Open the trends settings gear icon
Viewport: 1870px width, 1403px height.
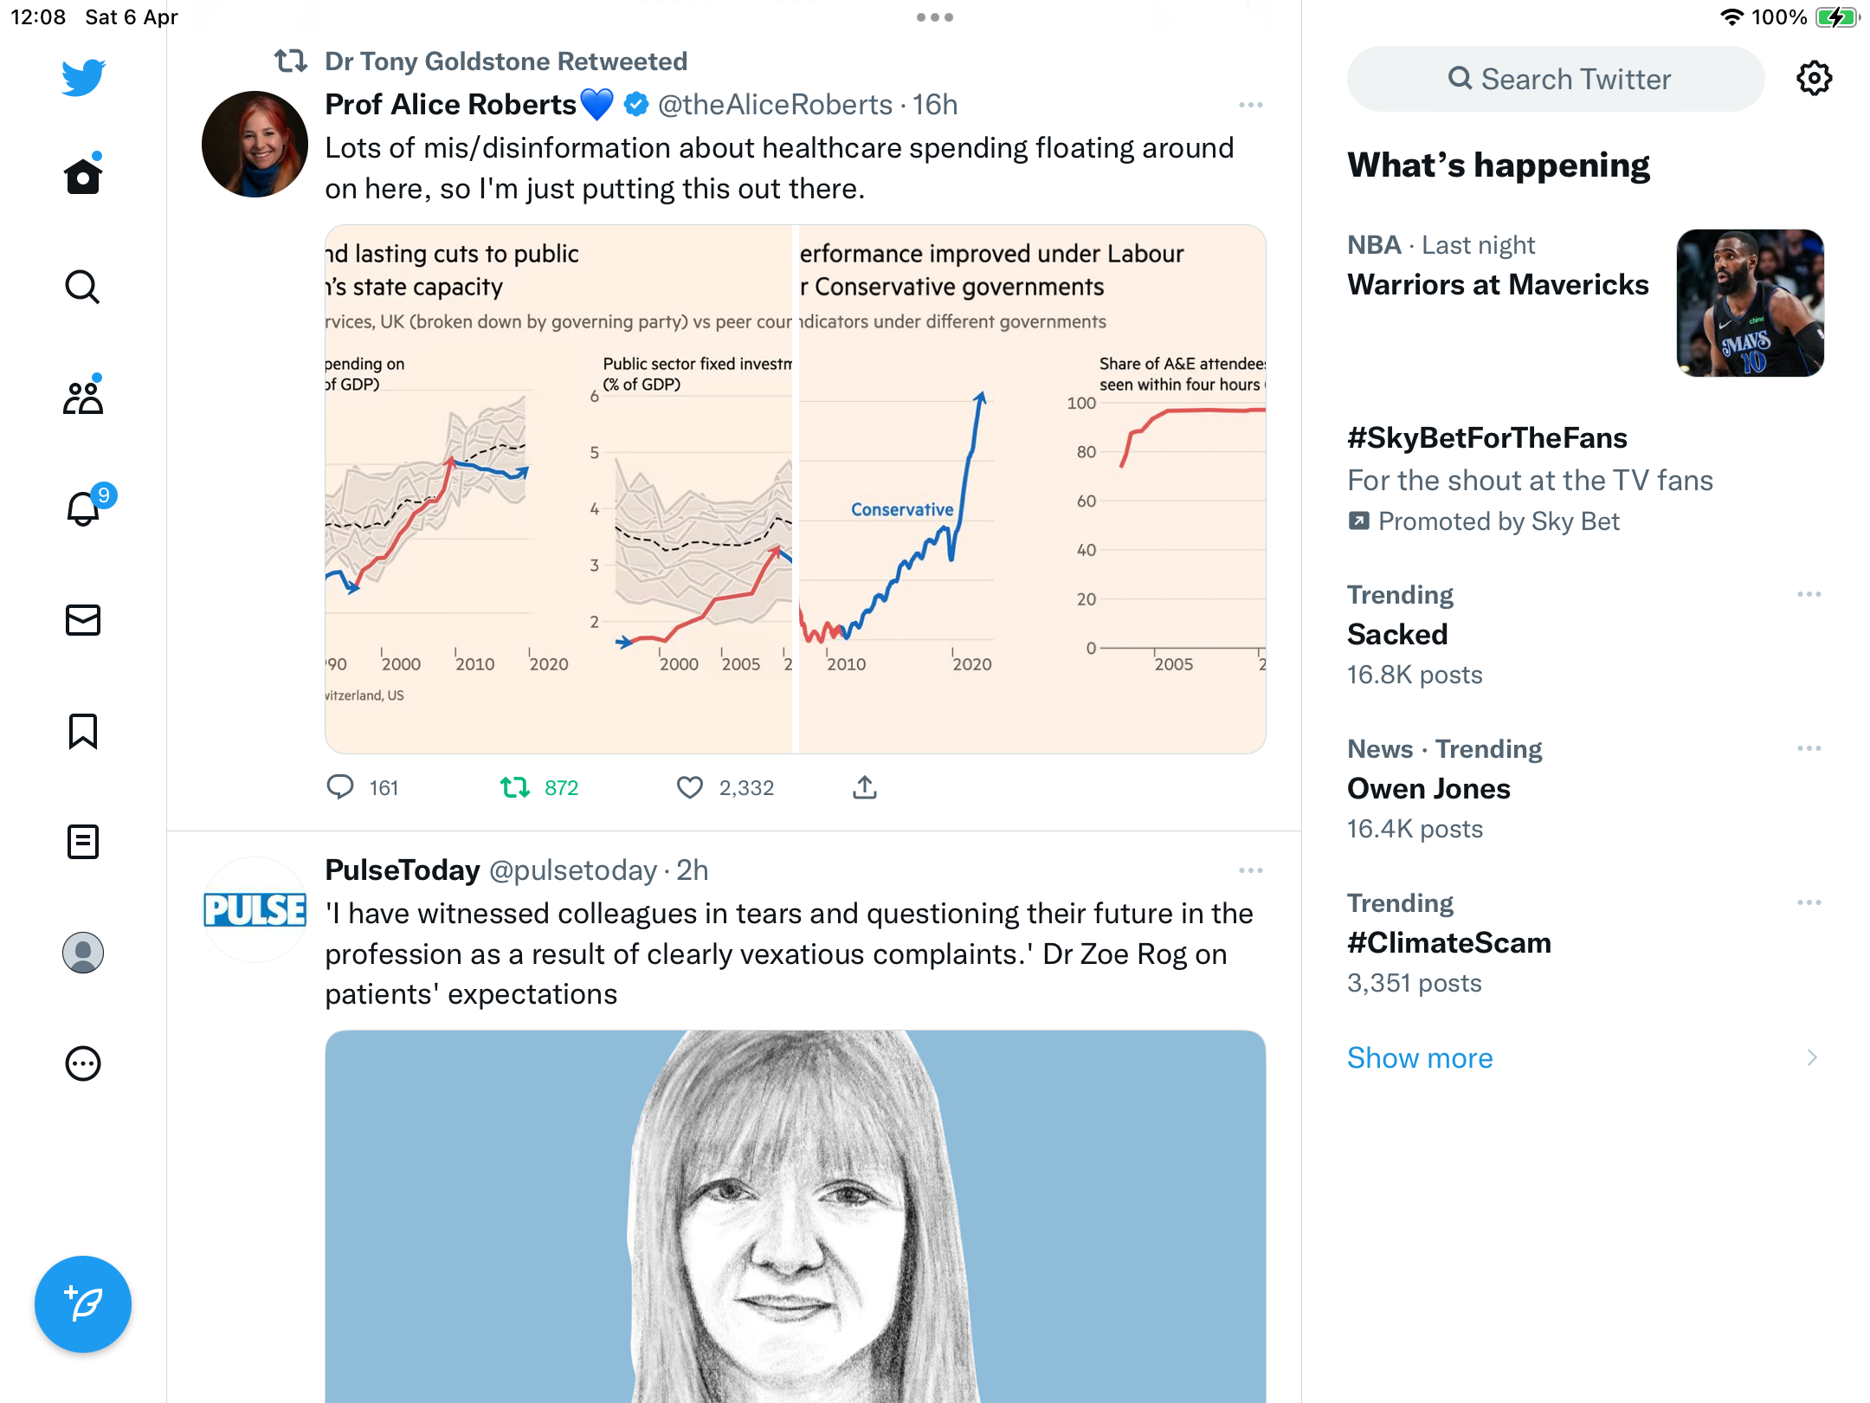point(1814,79)
